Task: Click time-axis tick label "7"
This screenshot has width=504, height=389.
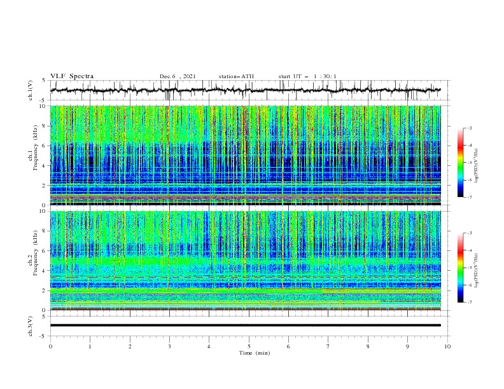Action: tap(328, 346)
